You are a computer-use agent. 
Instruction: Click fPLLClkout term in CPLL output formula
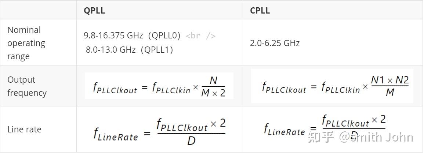pos(284,88)
